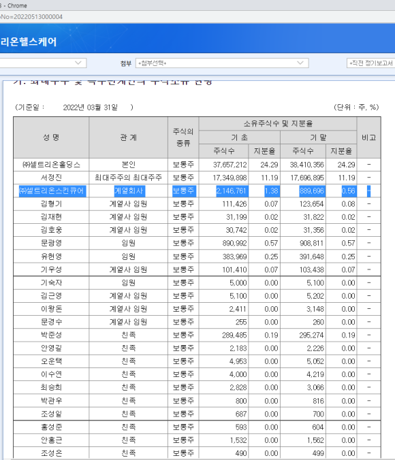The height and width of the screenshot is (460, 395).
Task: Click the 289,485 share count cell
Action: (x=224, y=335)
